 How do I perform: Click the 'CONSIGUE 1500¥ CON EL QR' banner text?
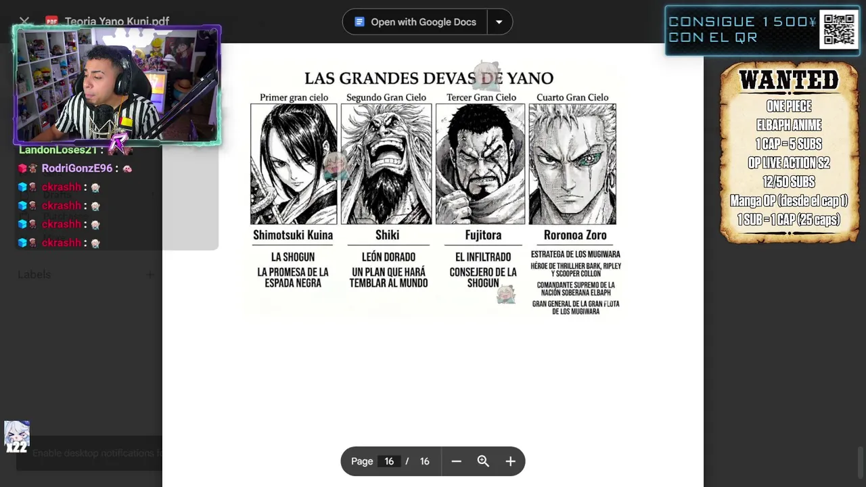(x=742, y=30)
